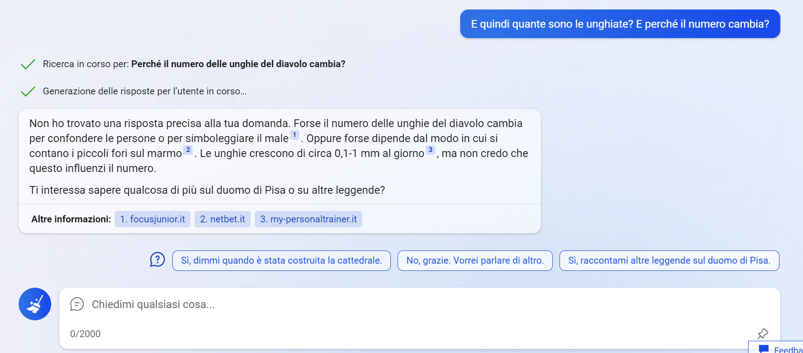803x353 pixels.
Task: Open citation superscript 1 in answer
Action: 294,135
